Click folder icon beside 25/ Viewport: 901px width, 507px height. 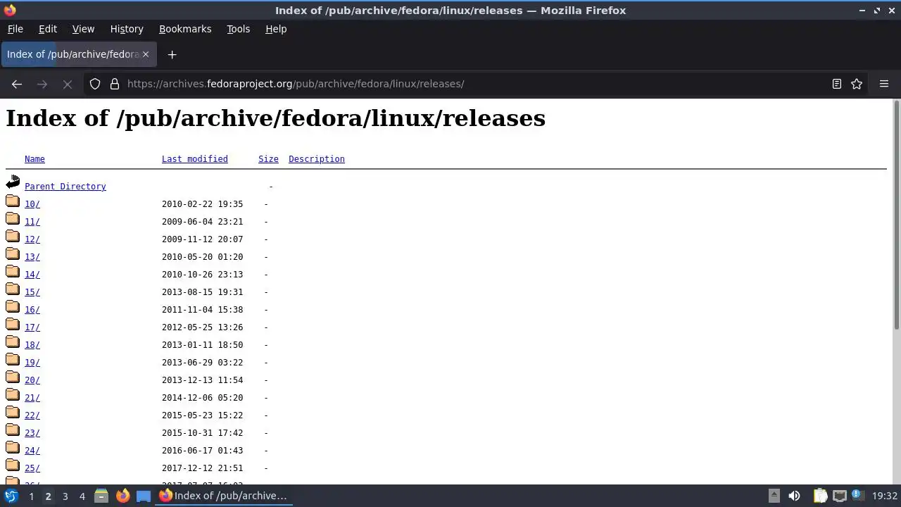point(13,465)
